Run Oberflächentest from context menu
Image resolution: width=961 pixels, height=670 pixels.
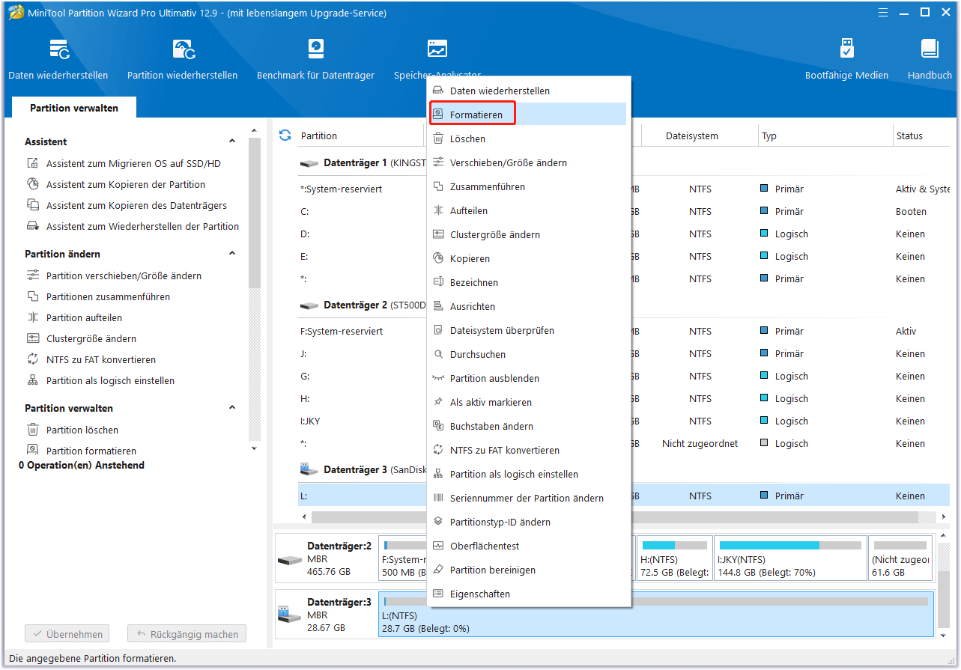pyautogui.click(x=527, y=546)
